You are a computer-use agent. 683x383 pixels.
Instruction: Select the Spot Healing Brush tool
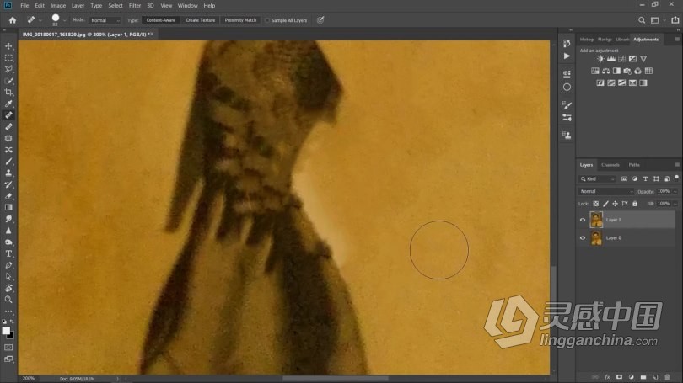coord(8,115)
